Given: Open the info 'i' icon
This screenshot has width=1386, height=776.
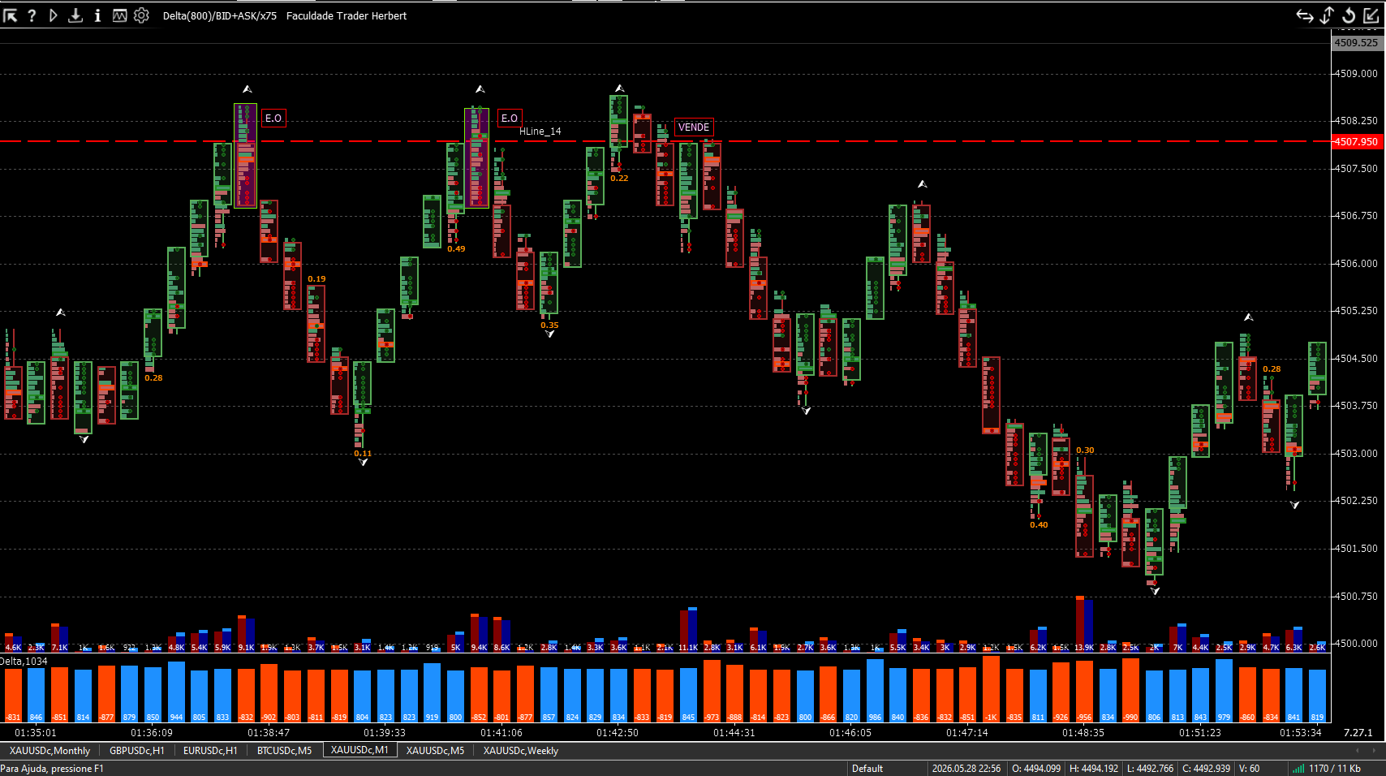Looking at the screenshot, I should tap(97, 15).
